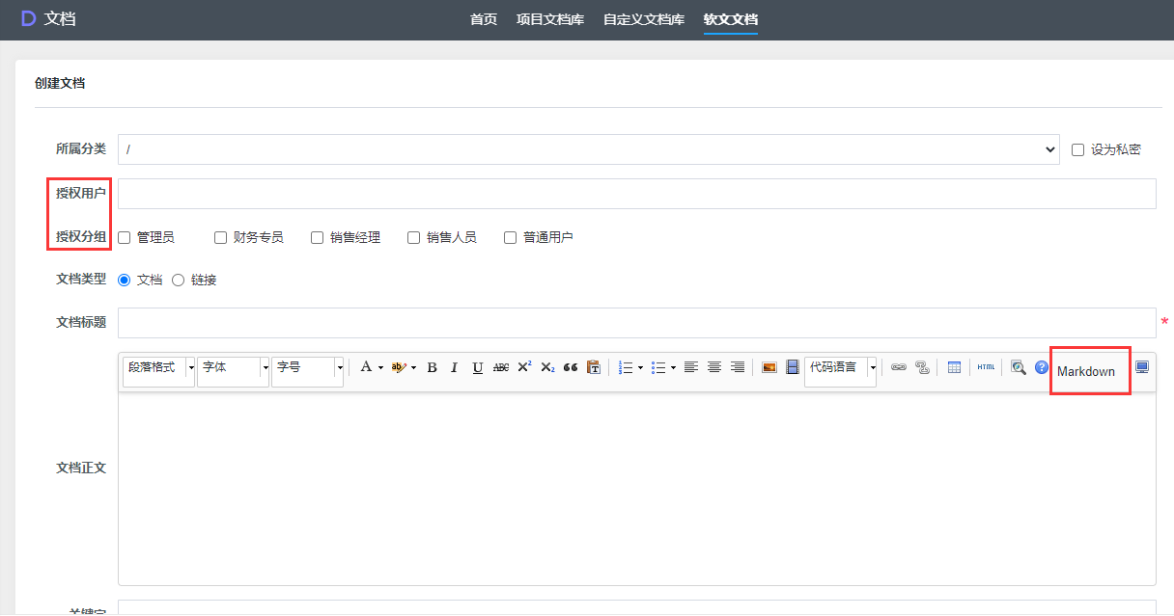Check the 管理员 authorization group
The image size is (1174, 616).
click(x=125, y=237)
